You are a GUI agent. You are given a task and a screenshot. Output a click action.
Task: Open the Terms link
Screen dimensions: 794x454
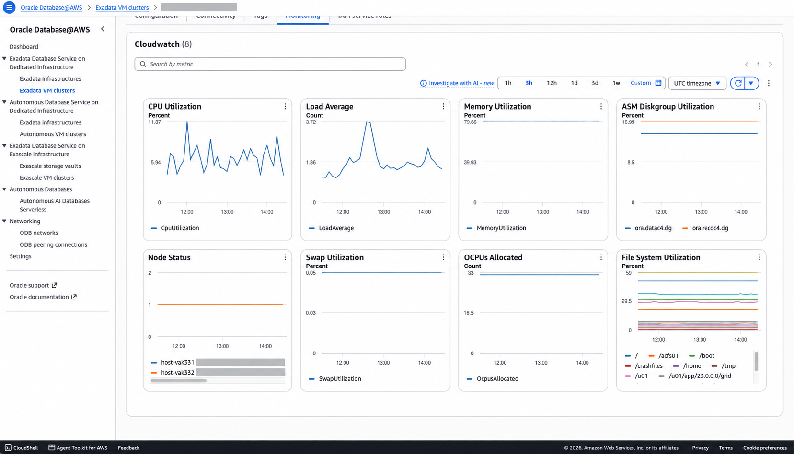(725, 448)
